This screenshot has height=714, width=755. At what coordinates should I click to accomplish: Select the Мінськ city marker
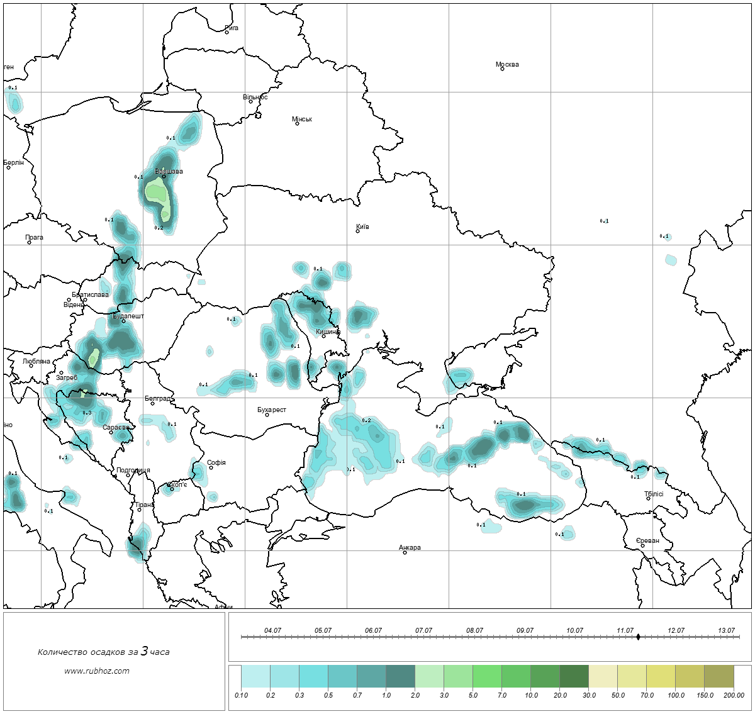point(297,123)
